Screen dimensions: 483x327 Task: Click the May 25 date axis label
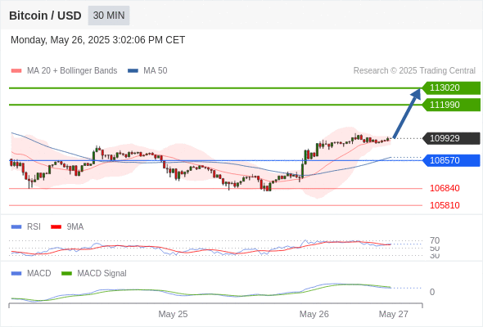click(173, 314)
